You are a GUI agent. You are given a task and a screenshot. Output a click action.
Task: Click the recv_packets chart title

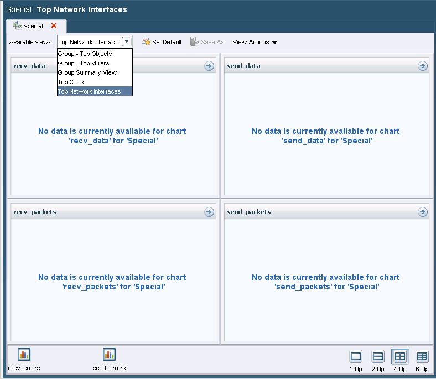click(35, 212)
